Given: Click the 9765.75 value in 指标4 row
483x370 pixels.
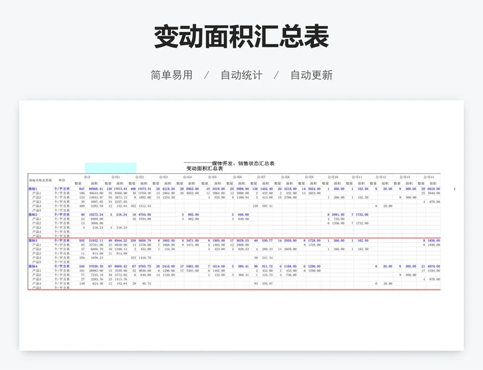Looking at the screenshot, I should pos(145,267).
